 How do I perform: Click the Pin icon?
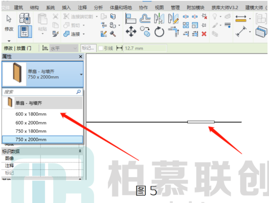[204, 25]
